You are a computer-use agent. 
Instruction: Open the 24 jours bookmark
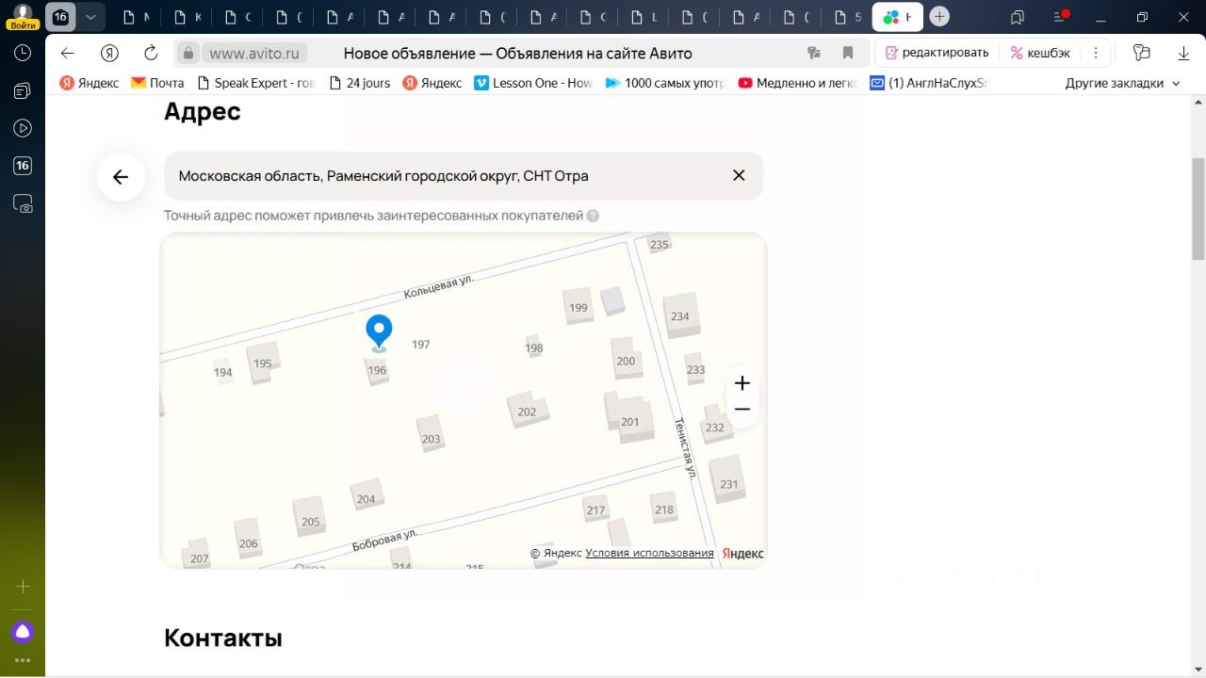[359, 83]
